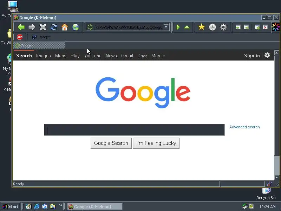Viewport: 281px width, 211px height.
Task: Go back with the green left arrow
Action: (21, 27)
